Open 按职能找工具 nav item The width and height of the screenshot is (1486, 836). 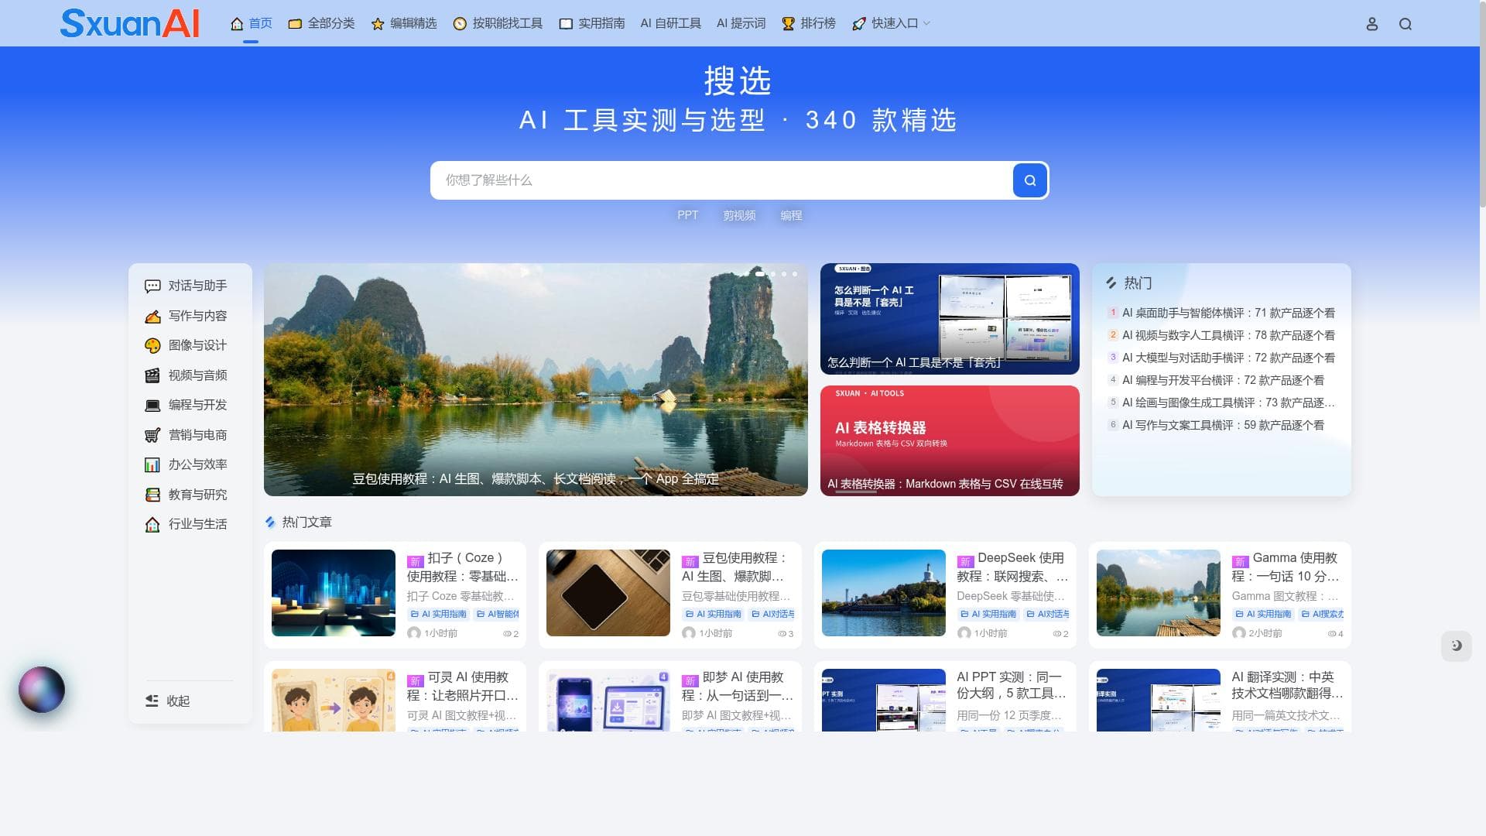point(498,23)
